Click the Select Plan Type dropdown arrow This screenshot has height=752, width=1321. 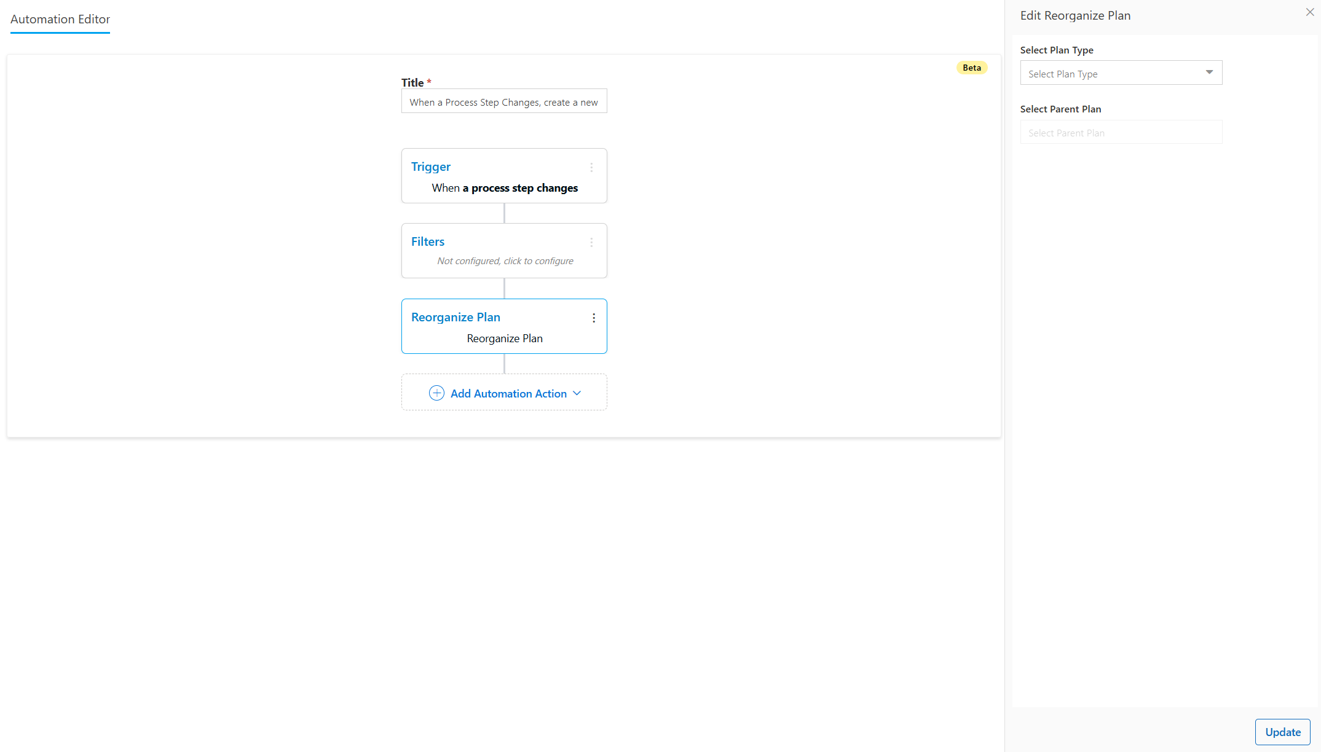(x=1209, y=72)
